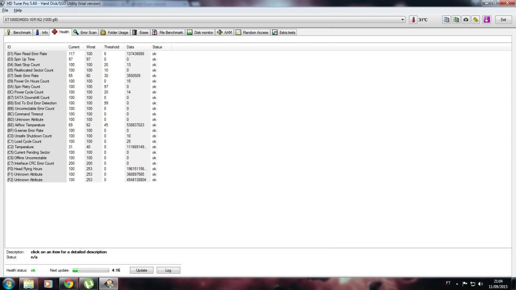This screenshot has height=290, width=516.
Task: Select Uncorrectable Error Count row
Action: tap(88, 109)
